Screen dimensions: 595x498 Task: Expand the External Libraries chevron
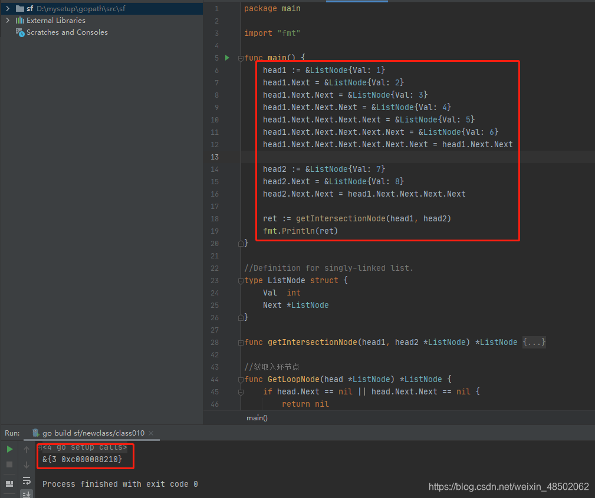click(8, 21)
